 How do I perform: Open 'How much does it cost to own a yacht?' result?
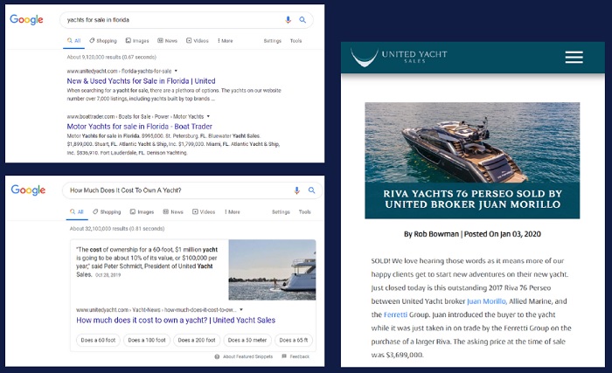click(x=176, y=321)
